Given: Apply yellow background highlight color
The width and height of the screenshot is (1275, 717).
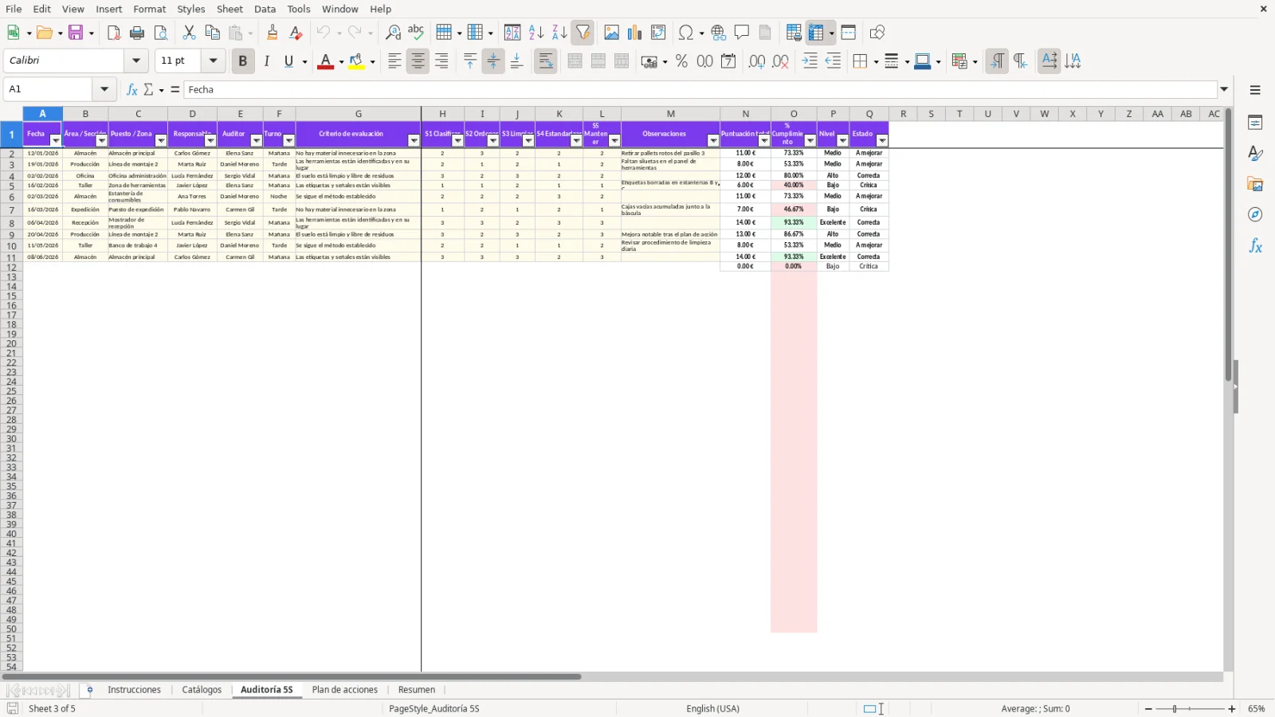Looking at the screenshot, I should [356, 61].
